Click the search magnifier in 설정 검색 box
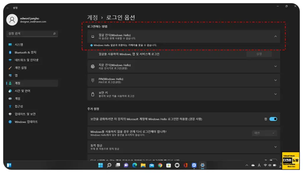The width and height of the screenshot is (303, 173). point(54,34)
